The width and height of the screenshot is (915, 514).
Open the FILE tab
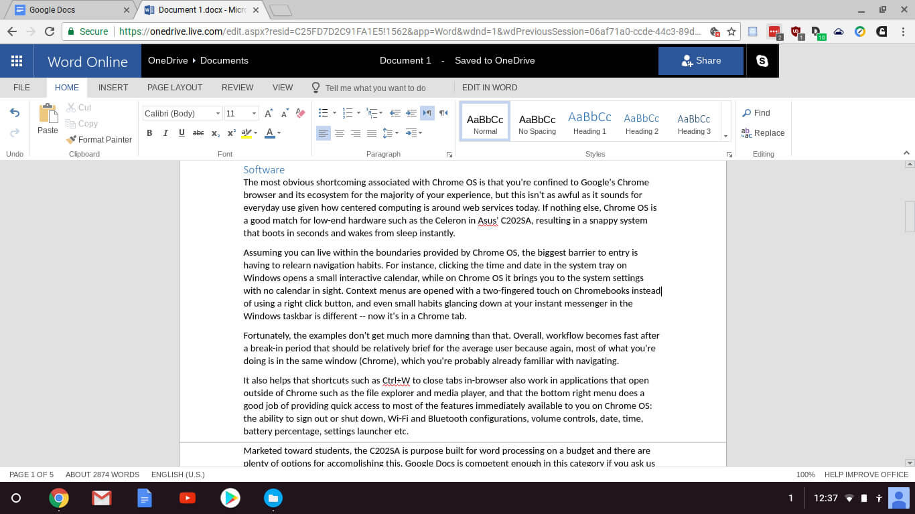(21, 88)
